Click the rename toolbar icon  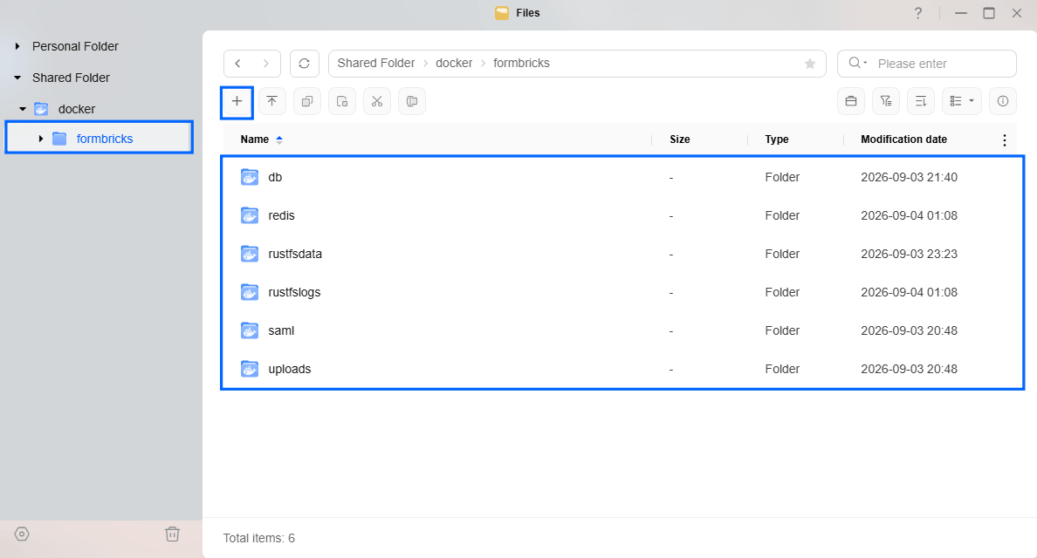(x=412, y=102)
